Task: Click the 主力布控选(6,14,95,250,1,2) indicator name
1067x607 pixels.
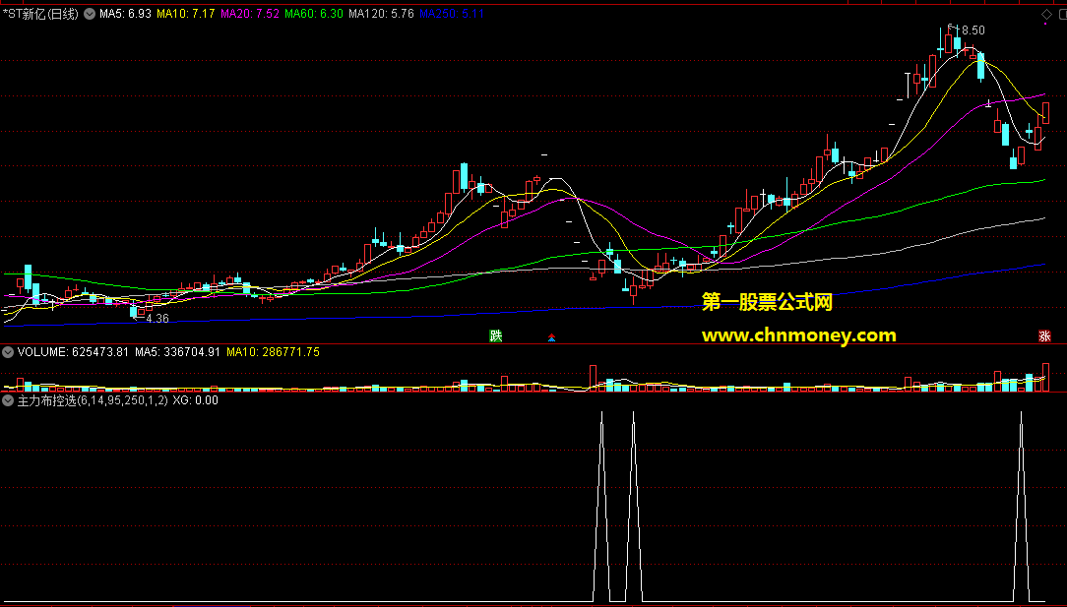Action: click(x=93, y=400)
